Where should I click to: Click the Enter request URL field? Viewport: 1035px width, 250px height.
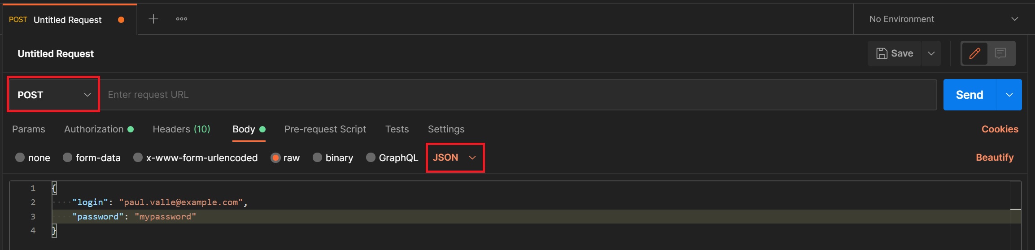tap(516, 95)
